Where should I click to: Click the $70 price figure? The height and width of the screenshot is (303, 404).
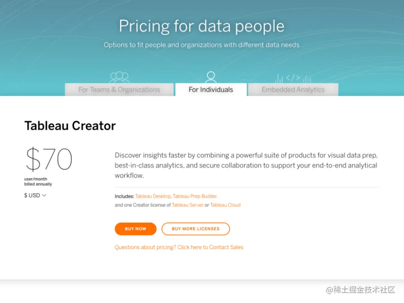(x=49, y=159)
